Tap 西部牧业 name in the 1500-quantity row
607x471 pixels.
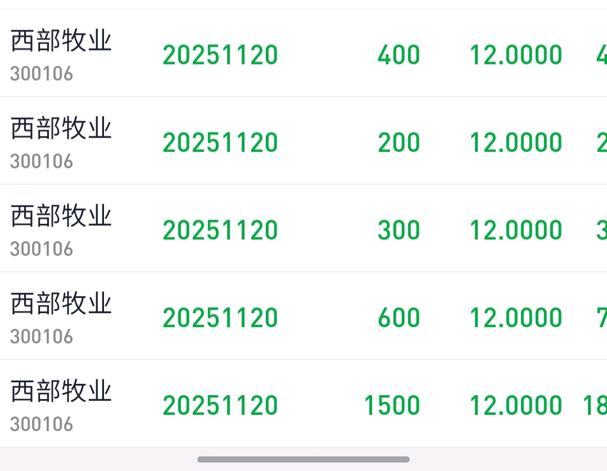coord(61,392)
